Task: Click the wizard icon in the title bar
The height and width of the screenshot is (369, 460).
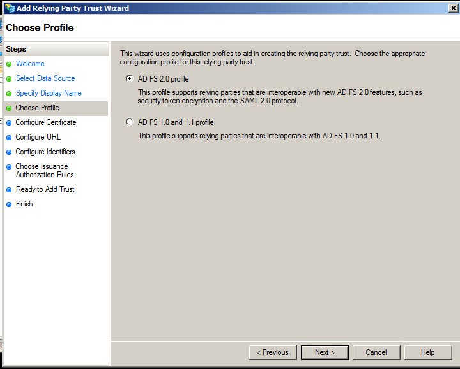Action: [x=10, y=8]
